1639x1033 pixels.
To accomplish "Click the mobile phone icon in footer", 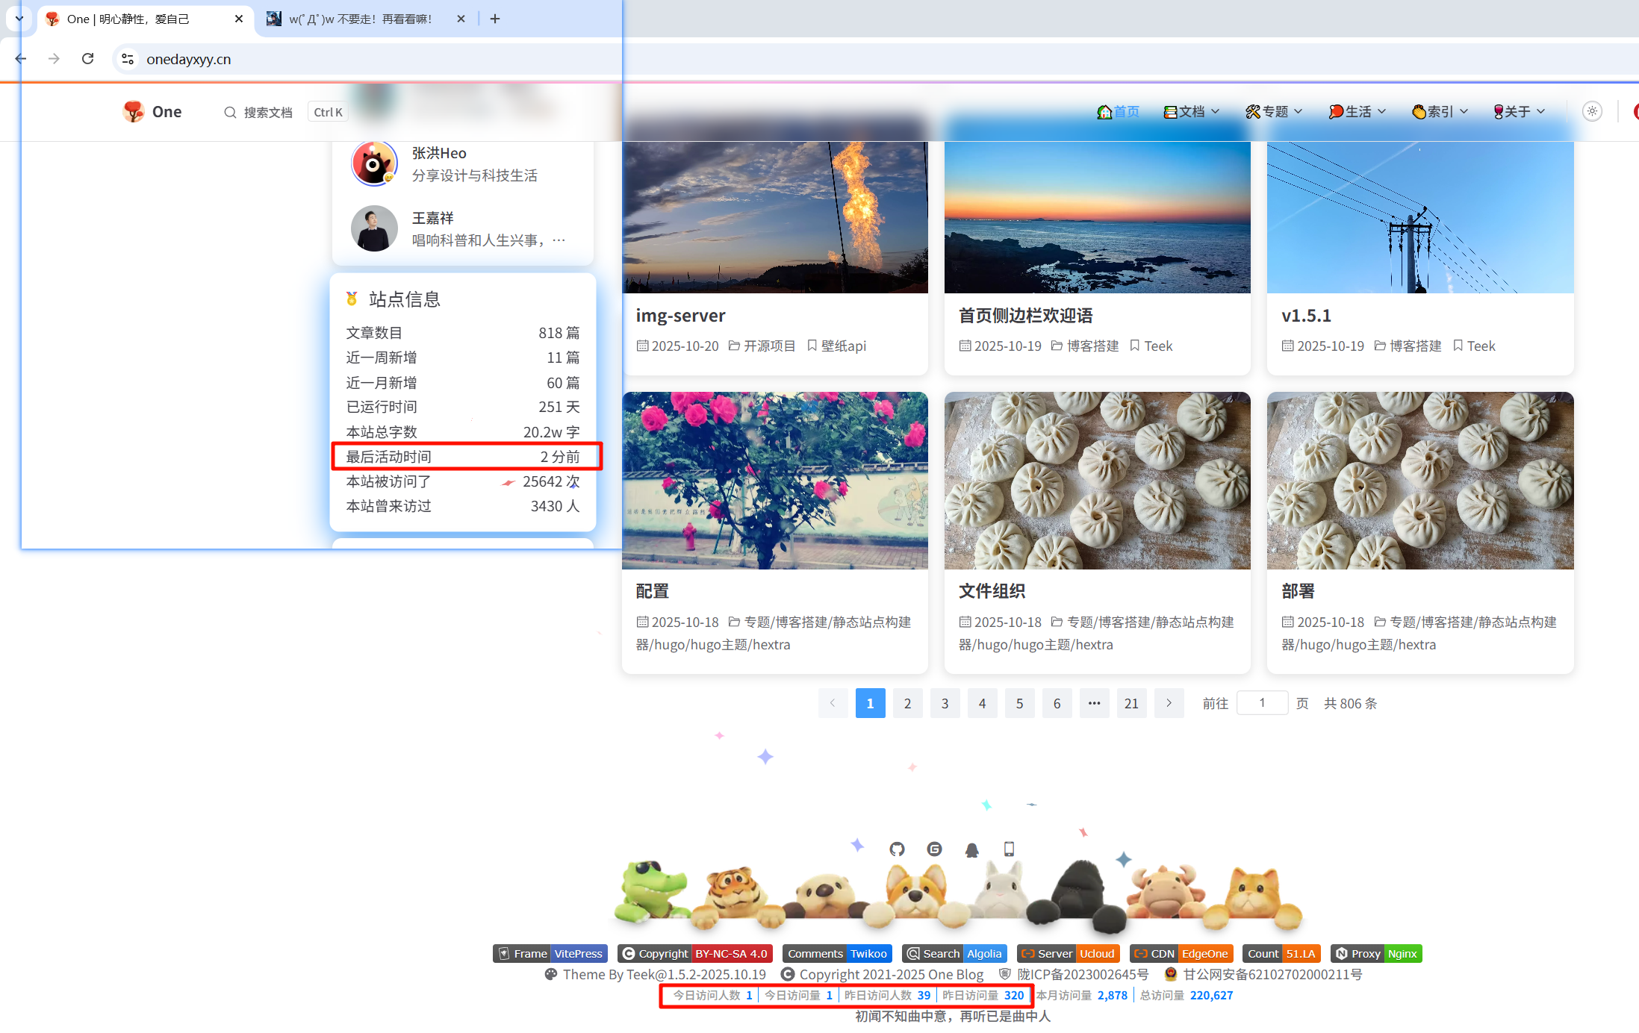I will [x=1009, y=849].
